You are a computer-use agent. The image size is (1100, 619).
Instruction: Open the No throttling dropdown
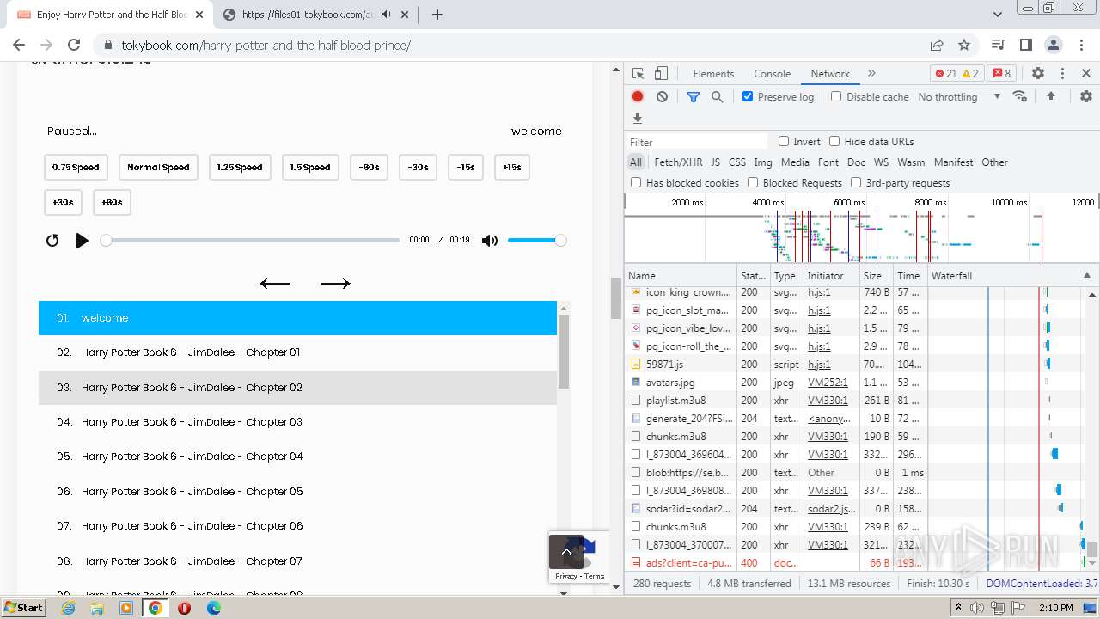click(x=959, y=97)
